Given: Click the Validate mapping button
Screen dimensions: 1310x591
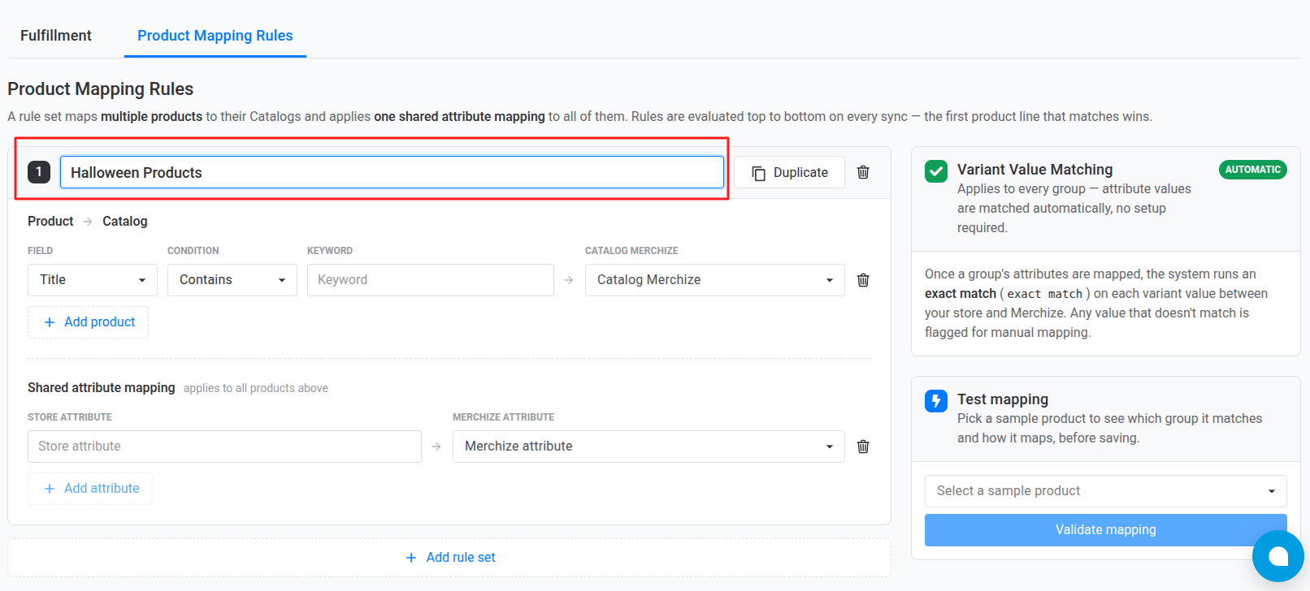Looking at the screenshot, I should (1106, 530).
